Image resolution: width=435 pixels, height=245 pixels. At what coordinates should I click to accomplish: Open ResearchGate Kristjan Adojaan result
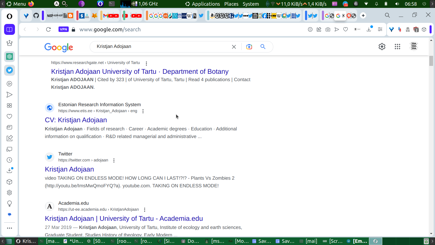tap(140, 72)
